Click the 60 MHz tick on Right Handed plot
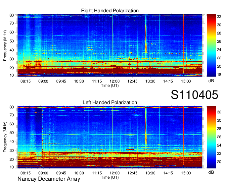 [12, 32]
